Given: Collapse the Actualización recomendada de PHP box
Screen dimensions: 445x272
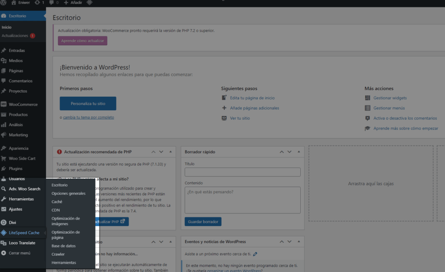Looking at the screenshot, I should point(170,152).
